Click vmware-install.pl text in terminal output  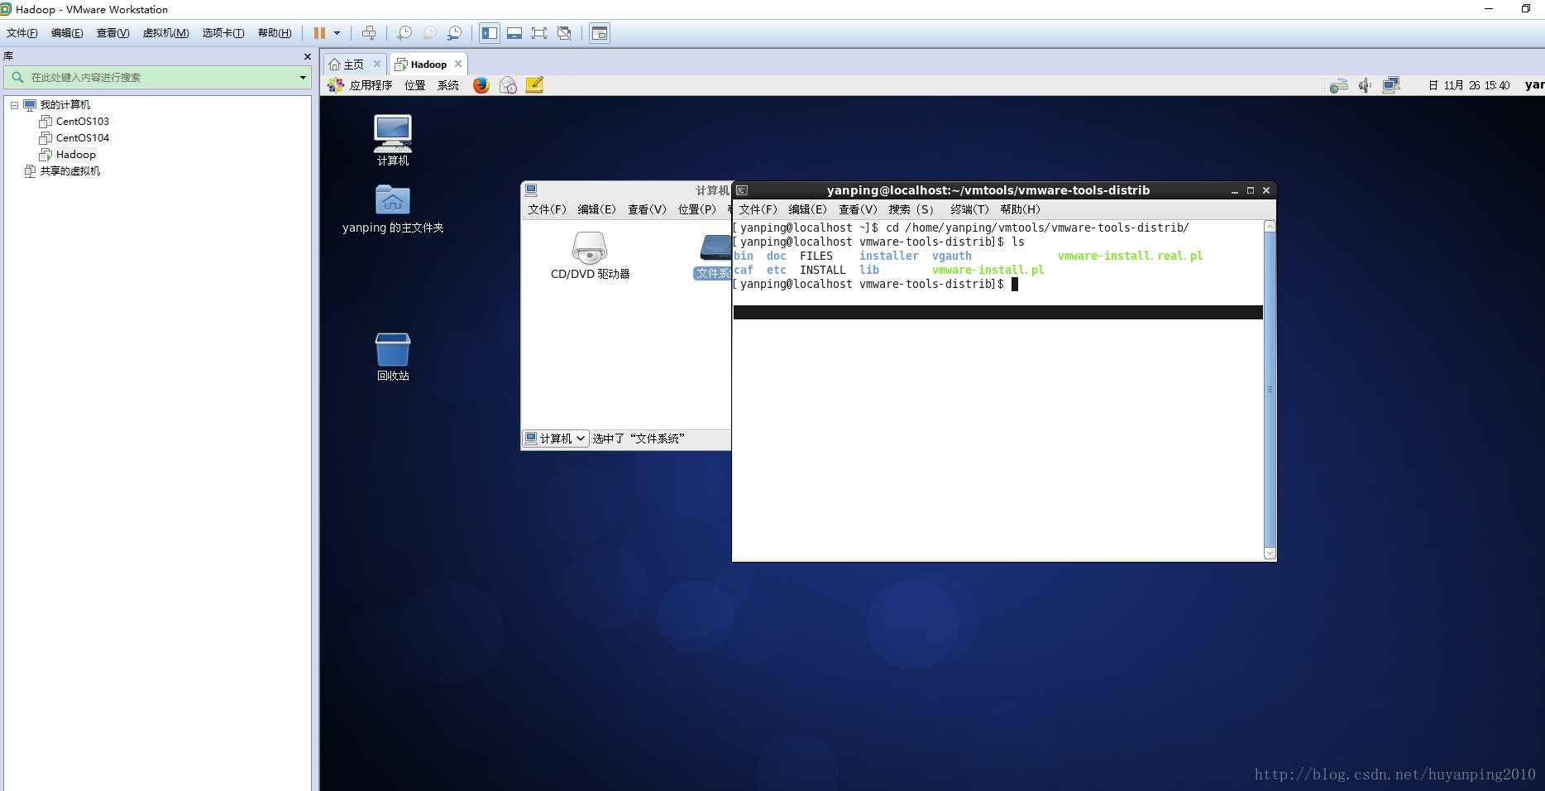(x=988, y=270)
